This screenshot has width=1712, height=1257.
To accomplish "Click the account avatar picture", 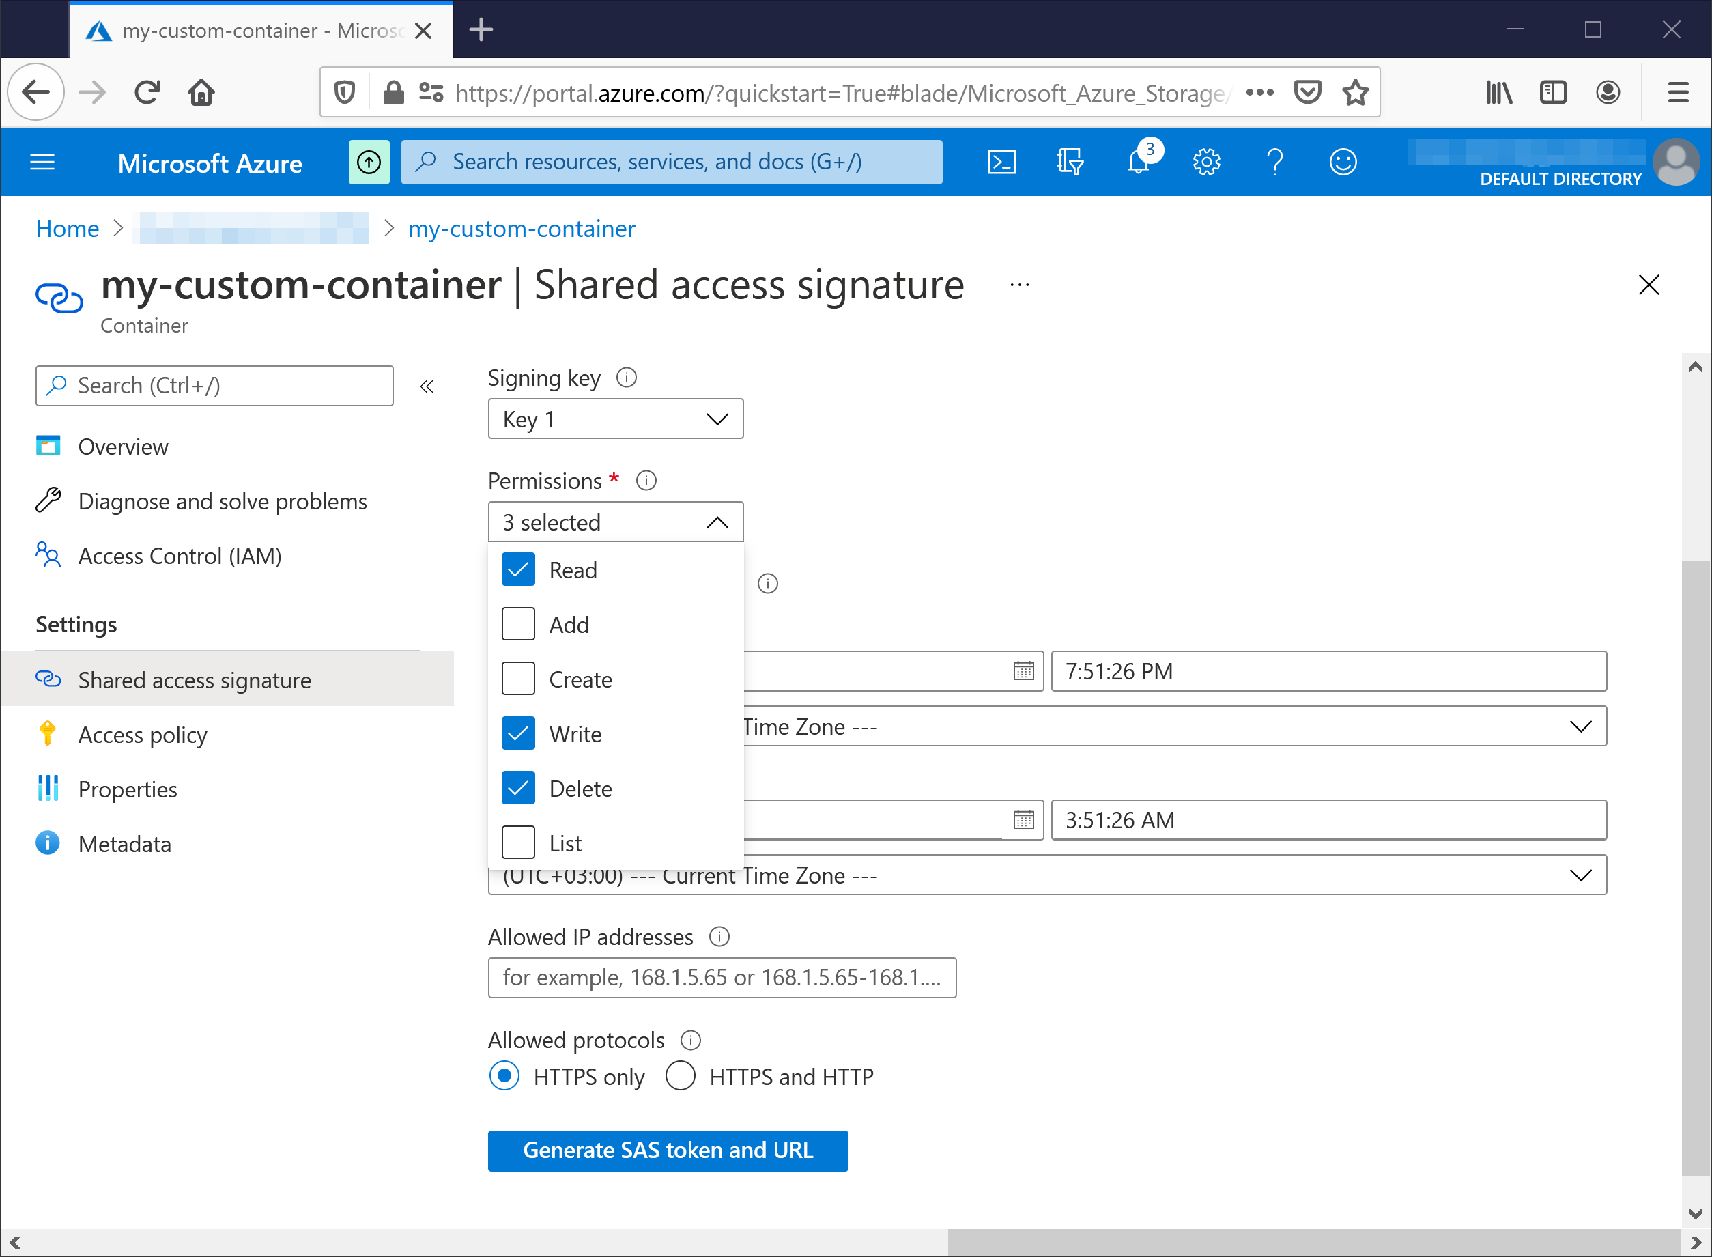I will 1677,162.
